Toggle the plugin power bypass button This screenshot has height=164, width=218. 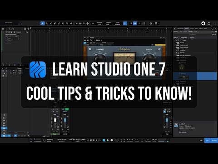85,43
